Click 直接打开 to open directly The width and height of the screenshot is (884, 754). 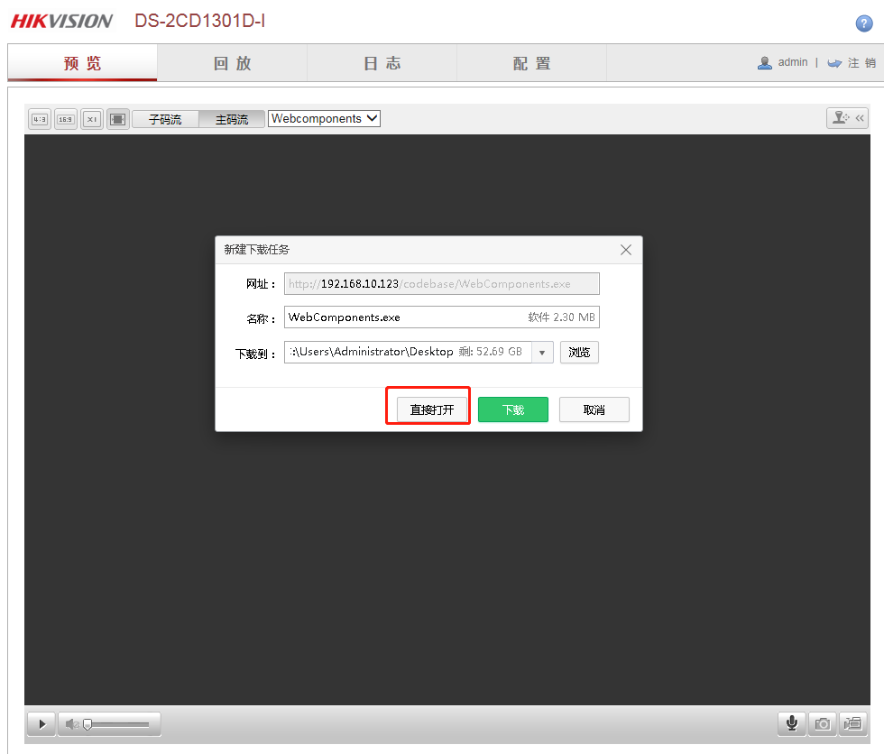[x=432, y=409]
